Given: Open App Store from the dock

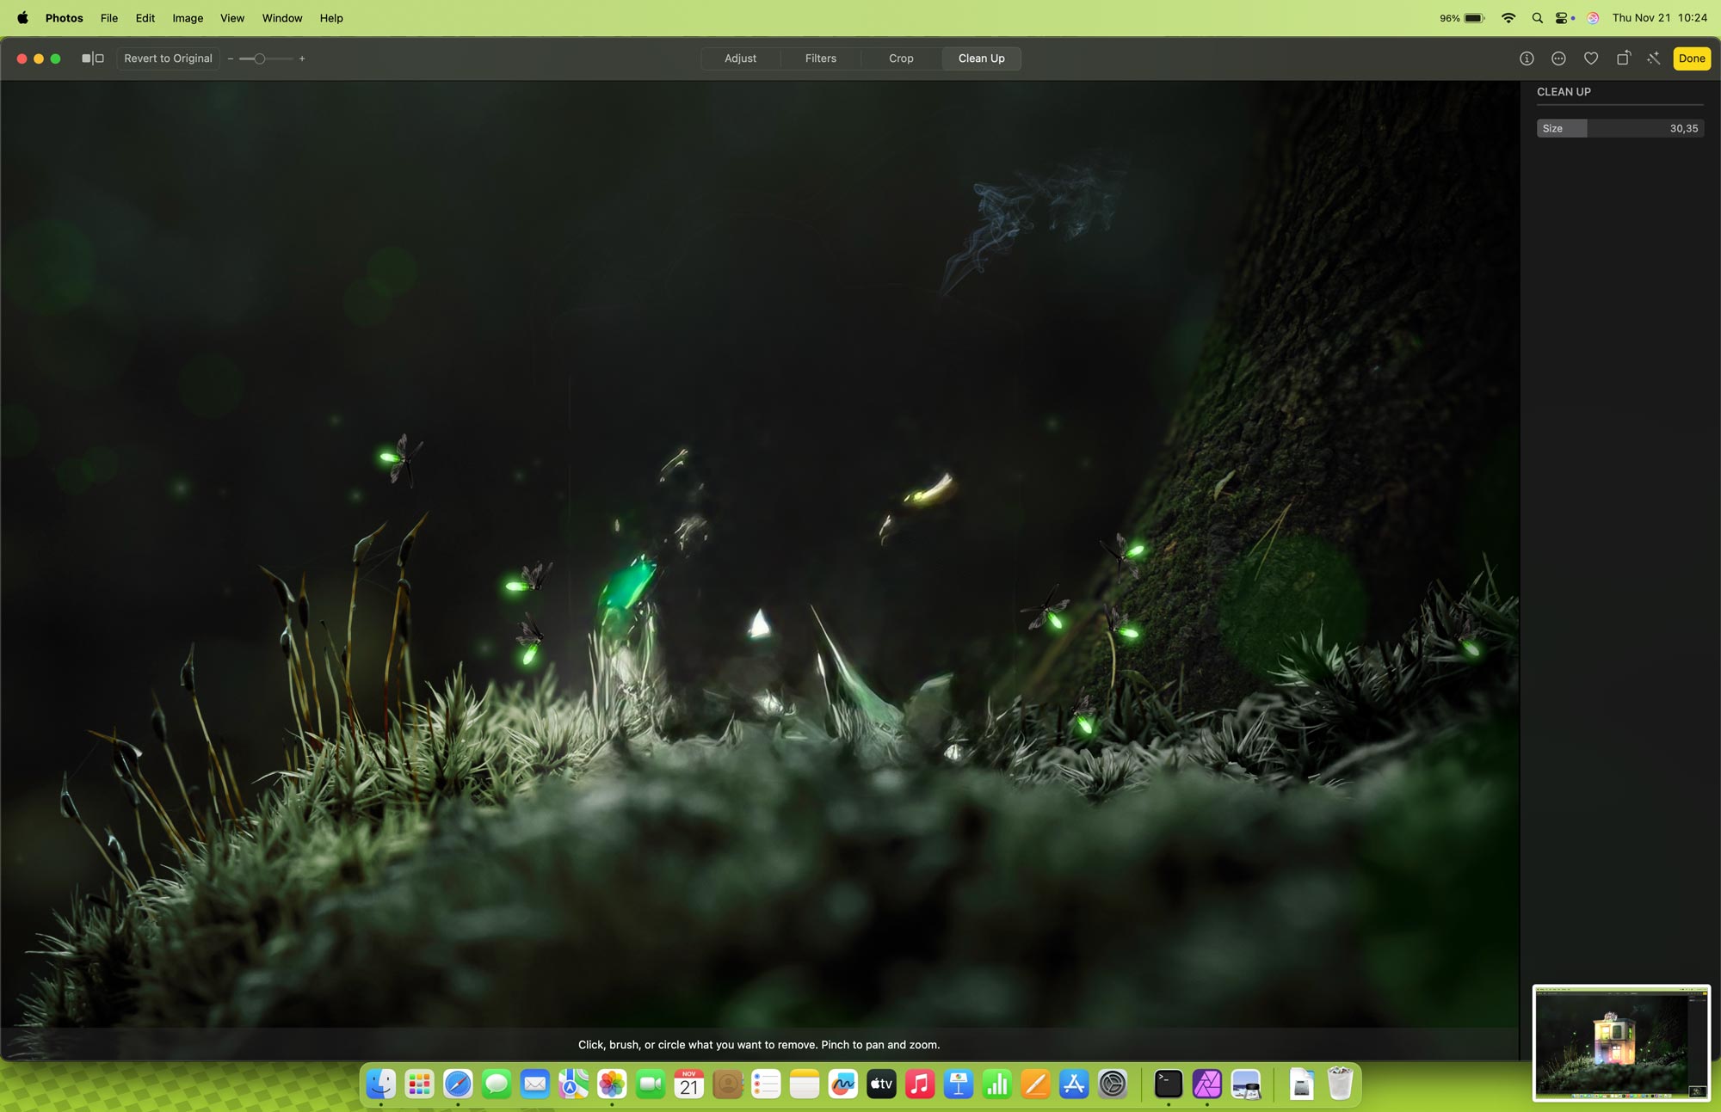Looking at the screenshot, I should 1074,1084.
